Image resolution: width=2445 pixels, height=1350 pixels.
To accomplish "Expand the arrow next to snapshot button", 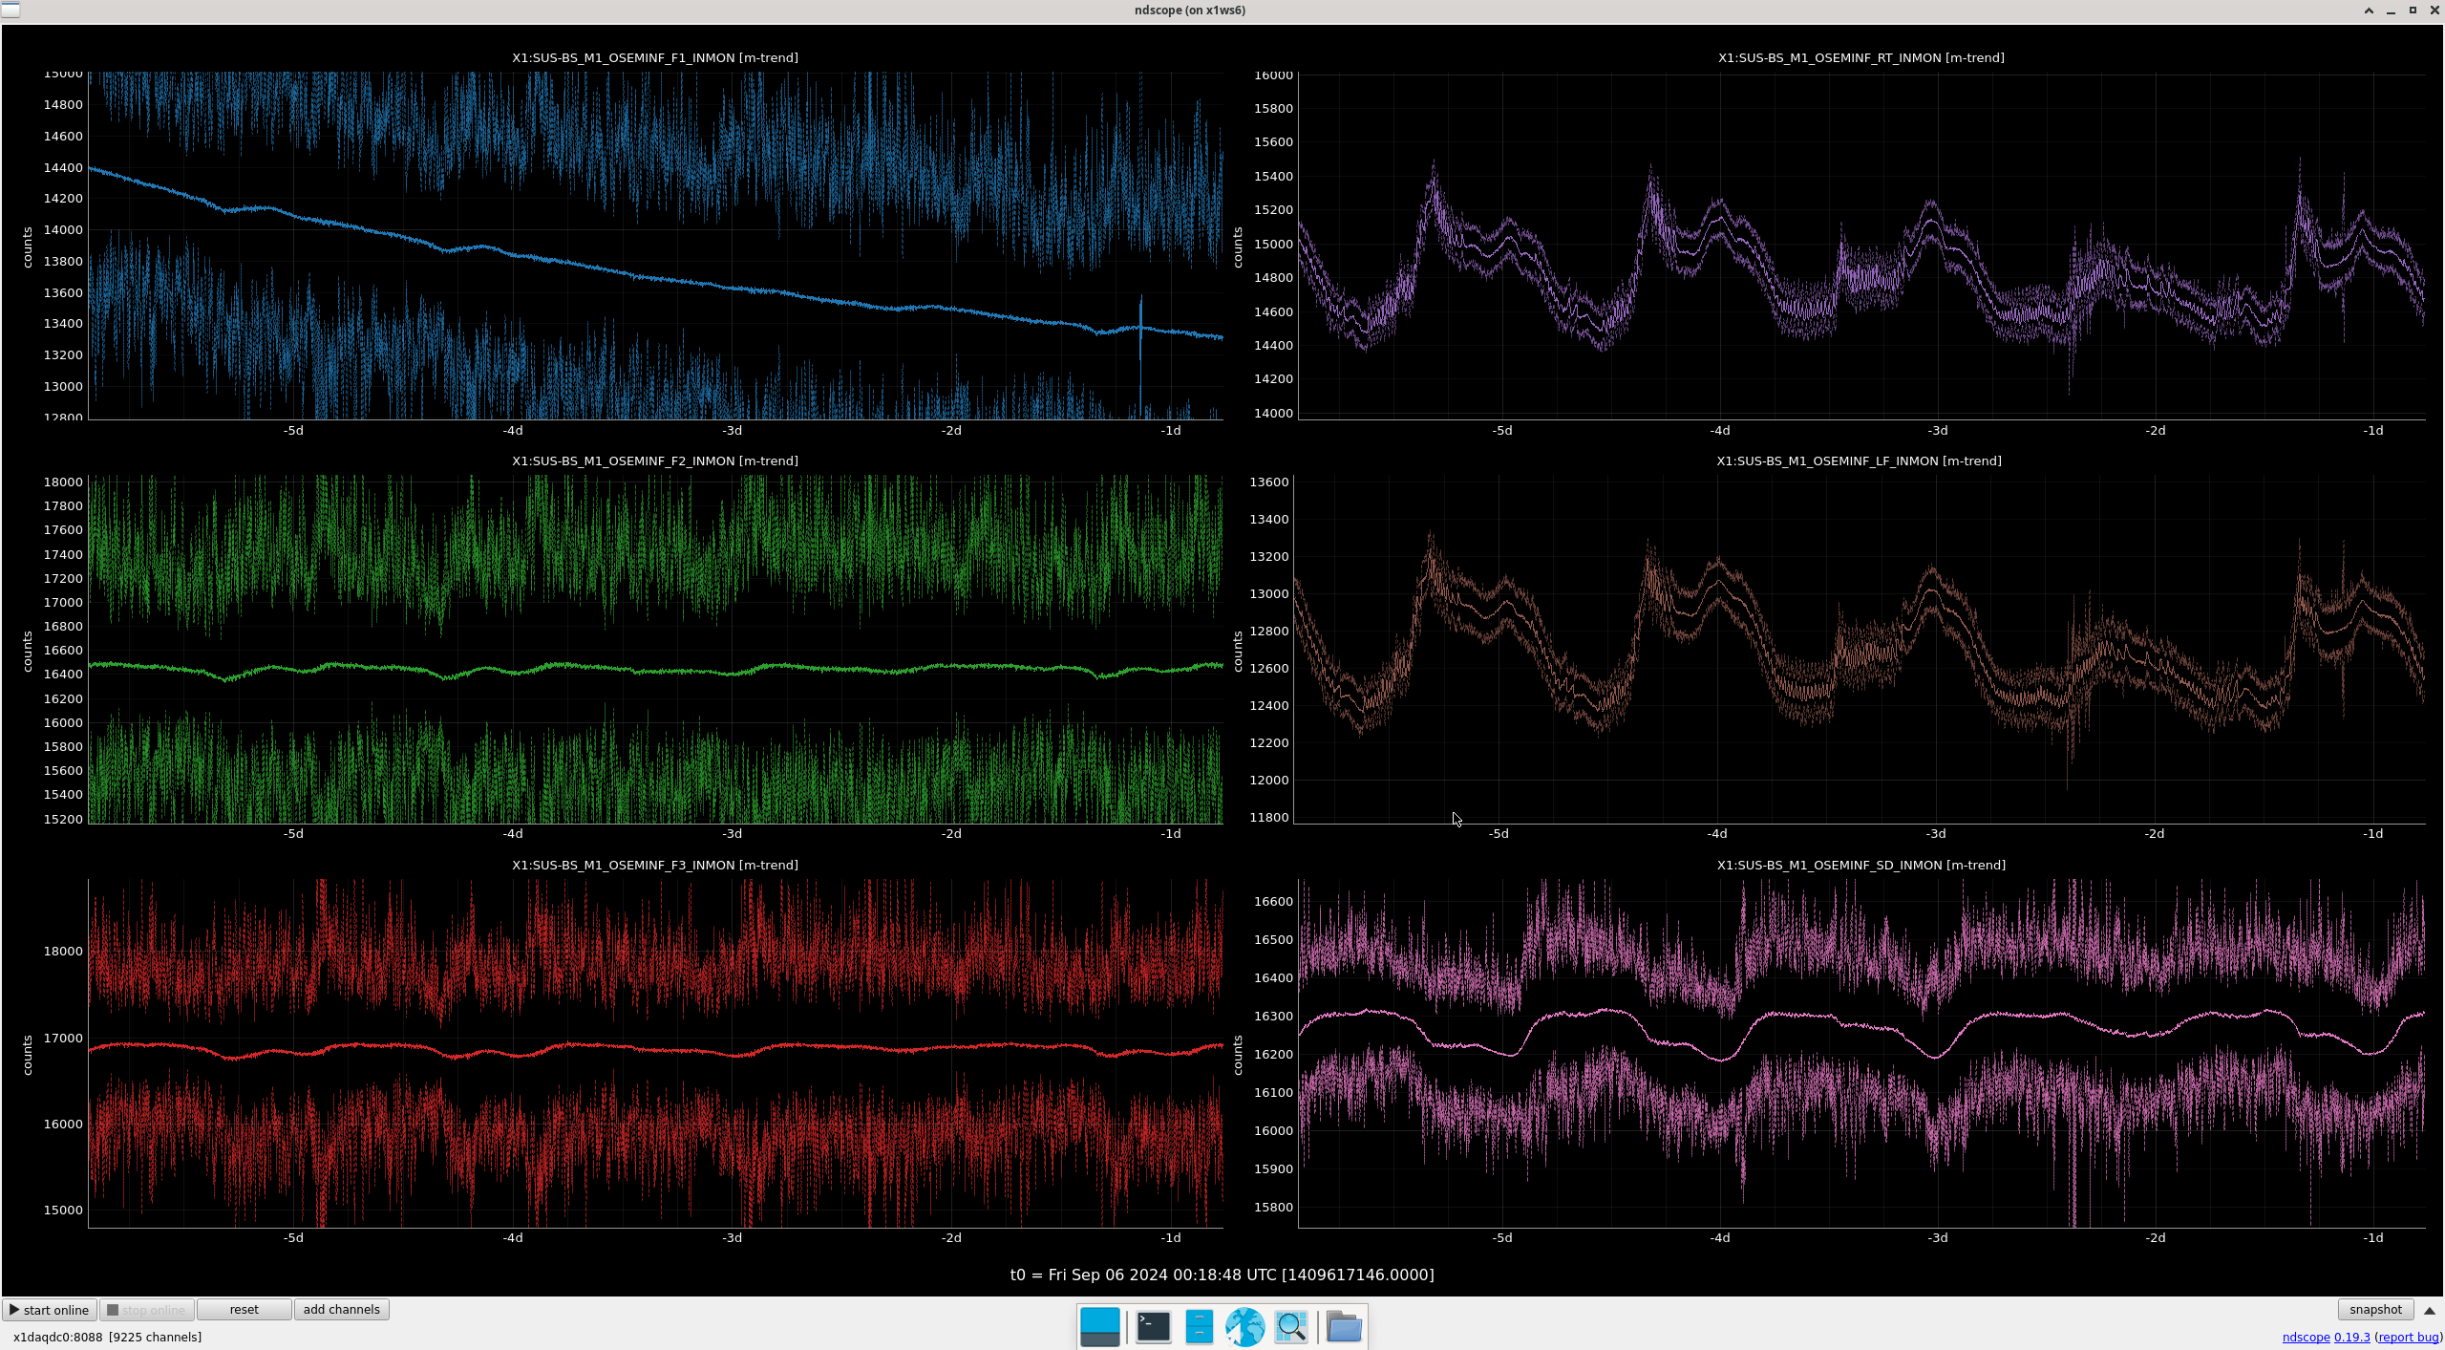I will 2430,1310.
